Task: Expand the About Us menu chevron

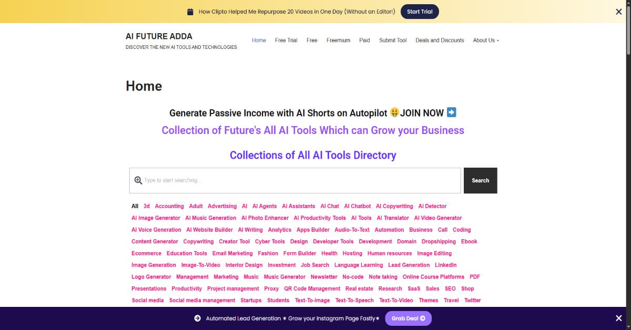Action: click(498, 40)
